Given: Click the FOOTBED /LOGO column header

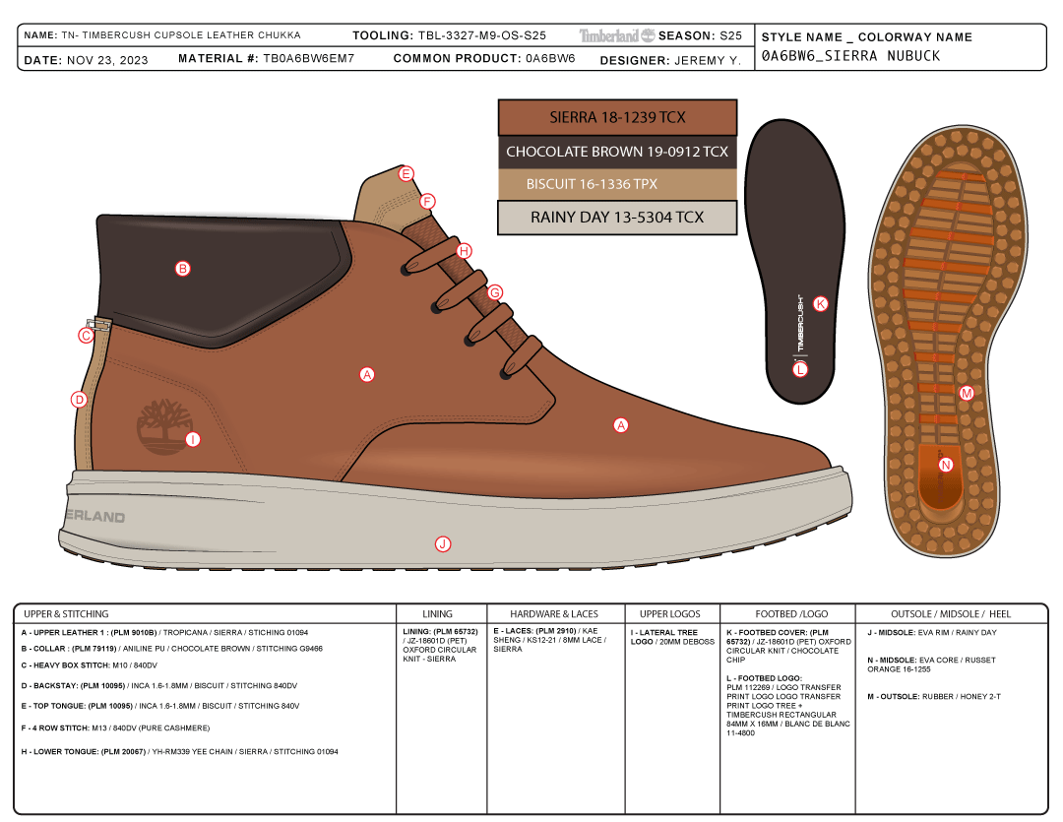Looking at the screenshot, I should coord(791,613).
